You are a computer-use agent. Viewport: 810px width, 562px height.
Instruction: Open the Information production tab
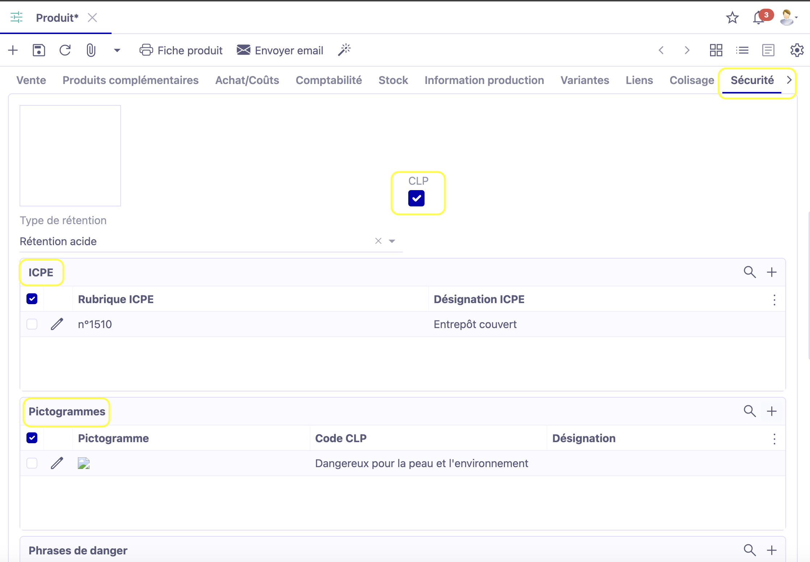tap(484, 80)
